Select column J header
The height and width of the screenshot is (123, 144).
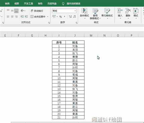tap(75, 35)
